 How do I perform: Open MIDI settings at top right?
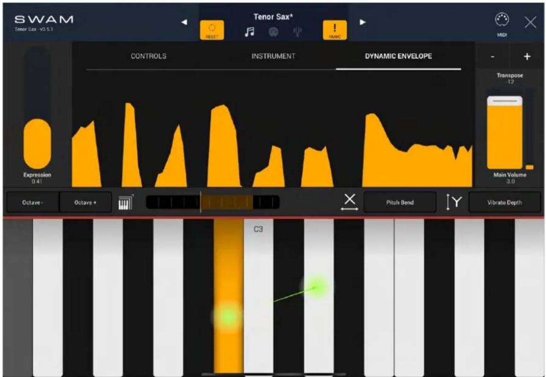[x=502, y=24]
